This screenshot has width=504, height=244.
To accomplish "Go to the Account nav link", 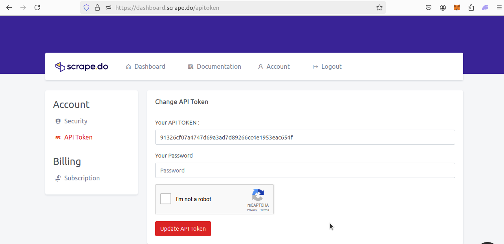I will click(x=274, y=67).
